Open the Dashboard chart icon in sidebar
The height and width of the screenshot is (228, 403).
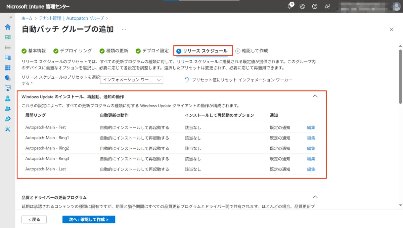tap(7, 37)
